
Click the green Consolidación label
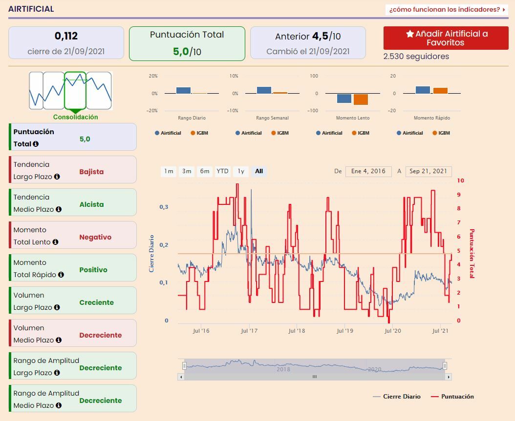point(76,117)
